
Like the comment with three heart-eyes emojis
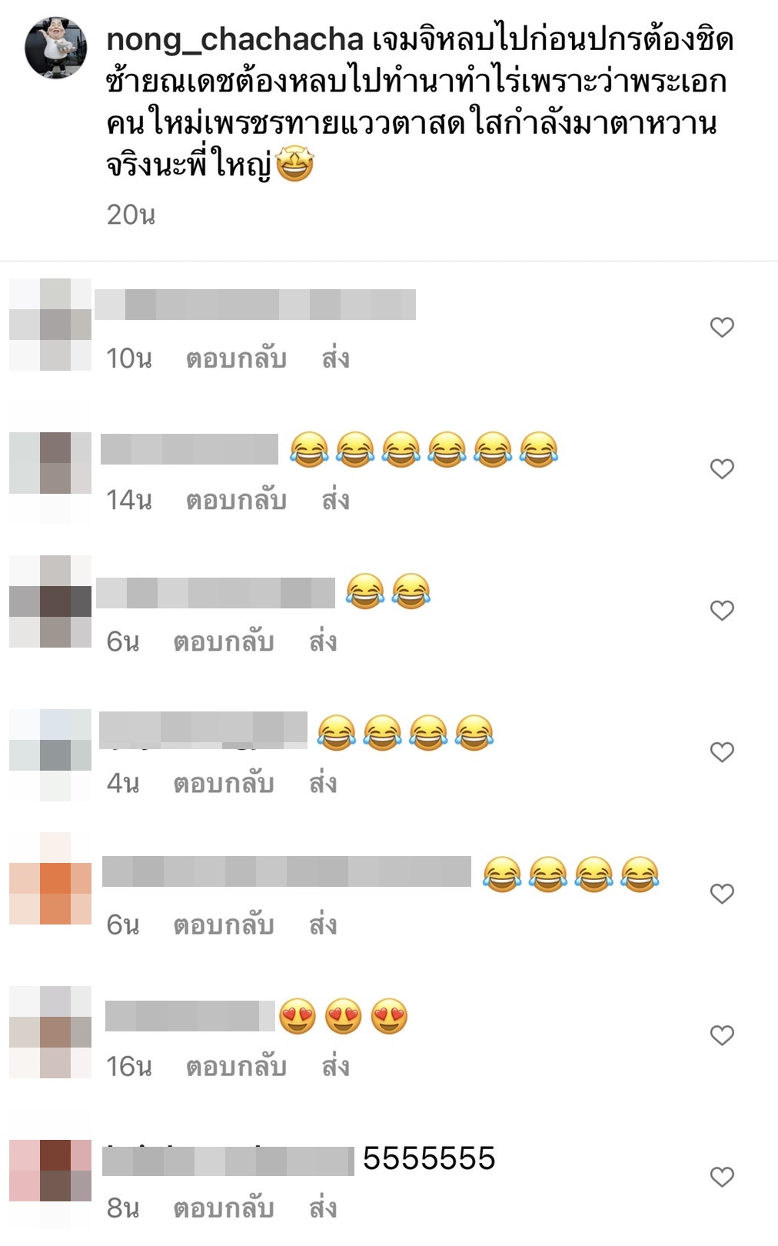coord(722,1035)
